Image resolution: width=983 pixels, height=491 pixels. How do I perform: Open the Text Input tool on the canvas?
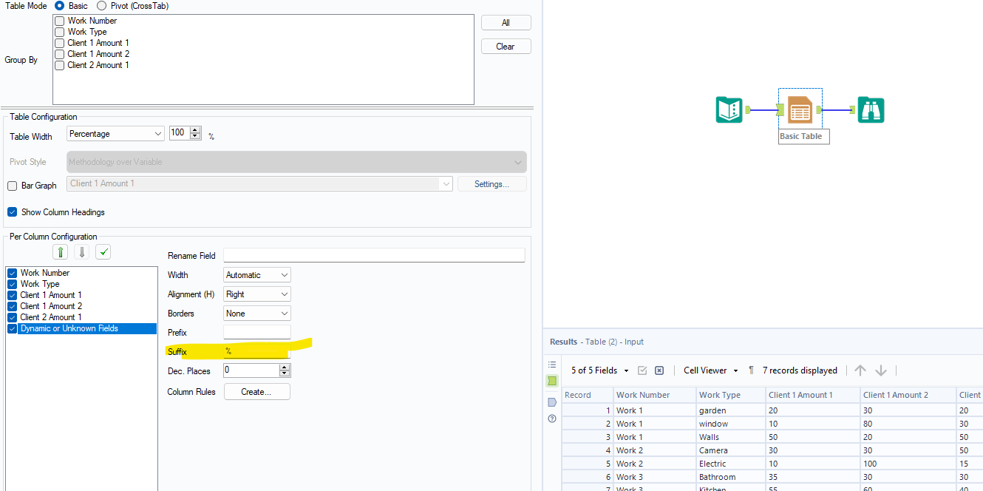(x=729, y=109)
